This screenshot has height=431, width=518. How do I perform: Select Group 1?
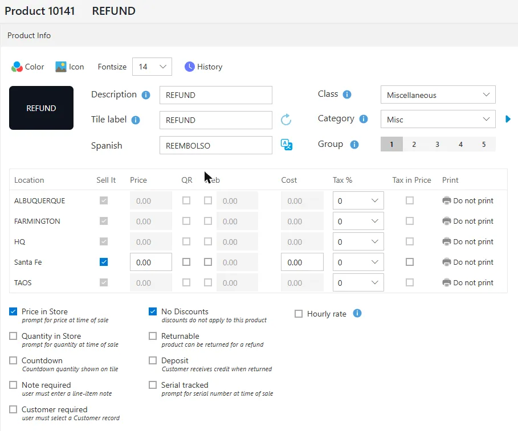pyautogui.click(x=391, y=144)
